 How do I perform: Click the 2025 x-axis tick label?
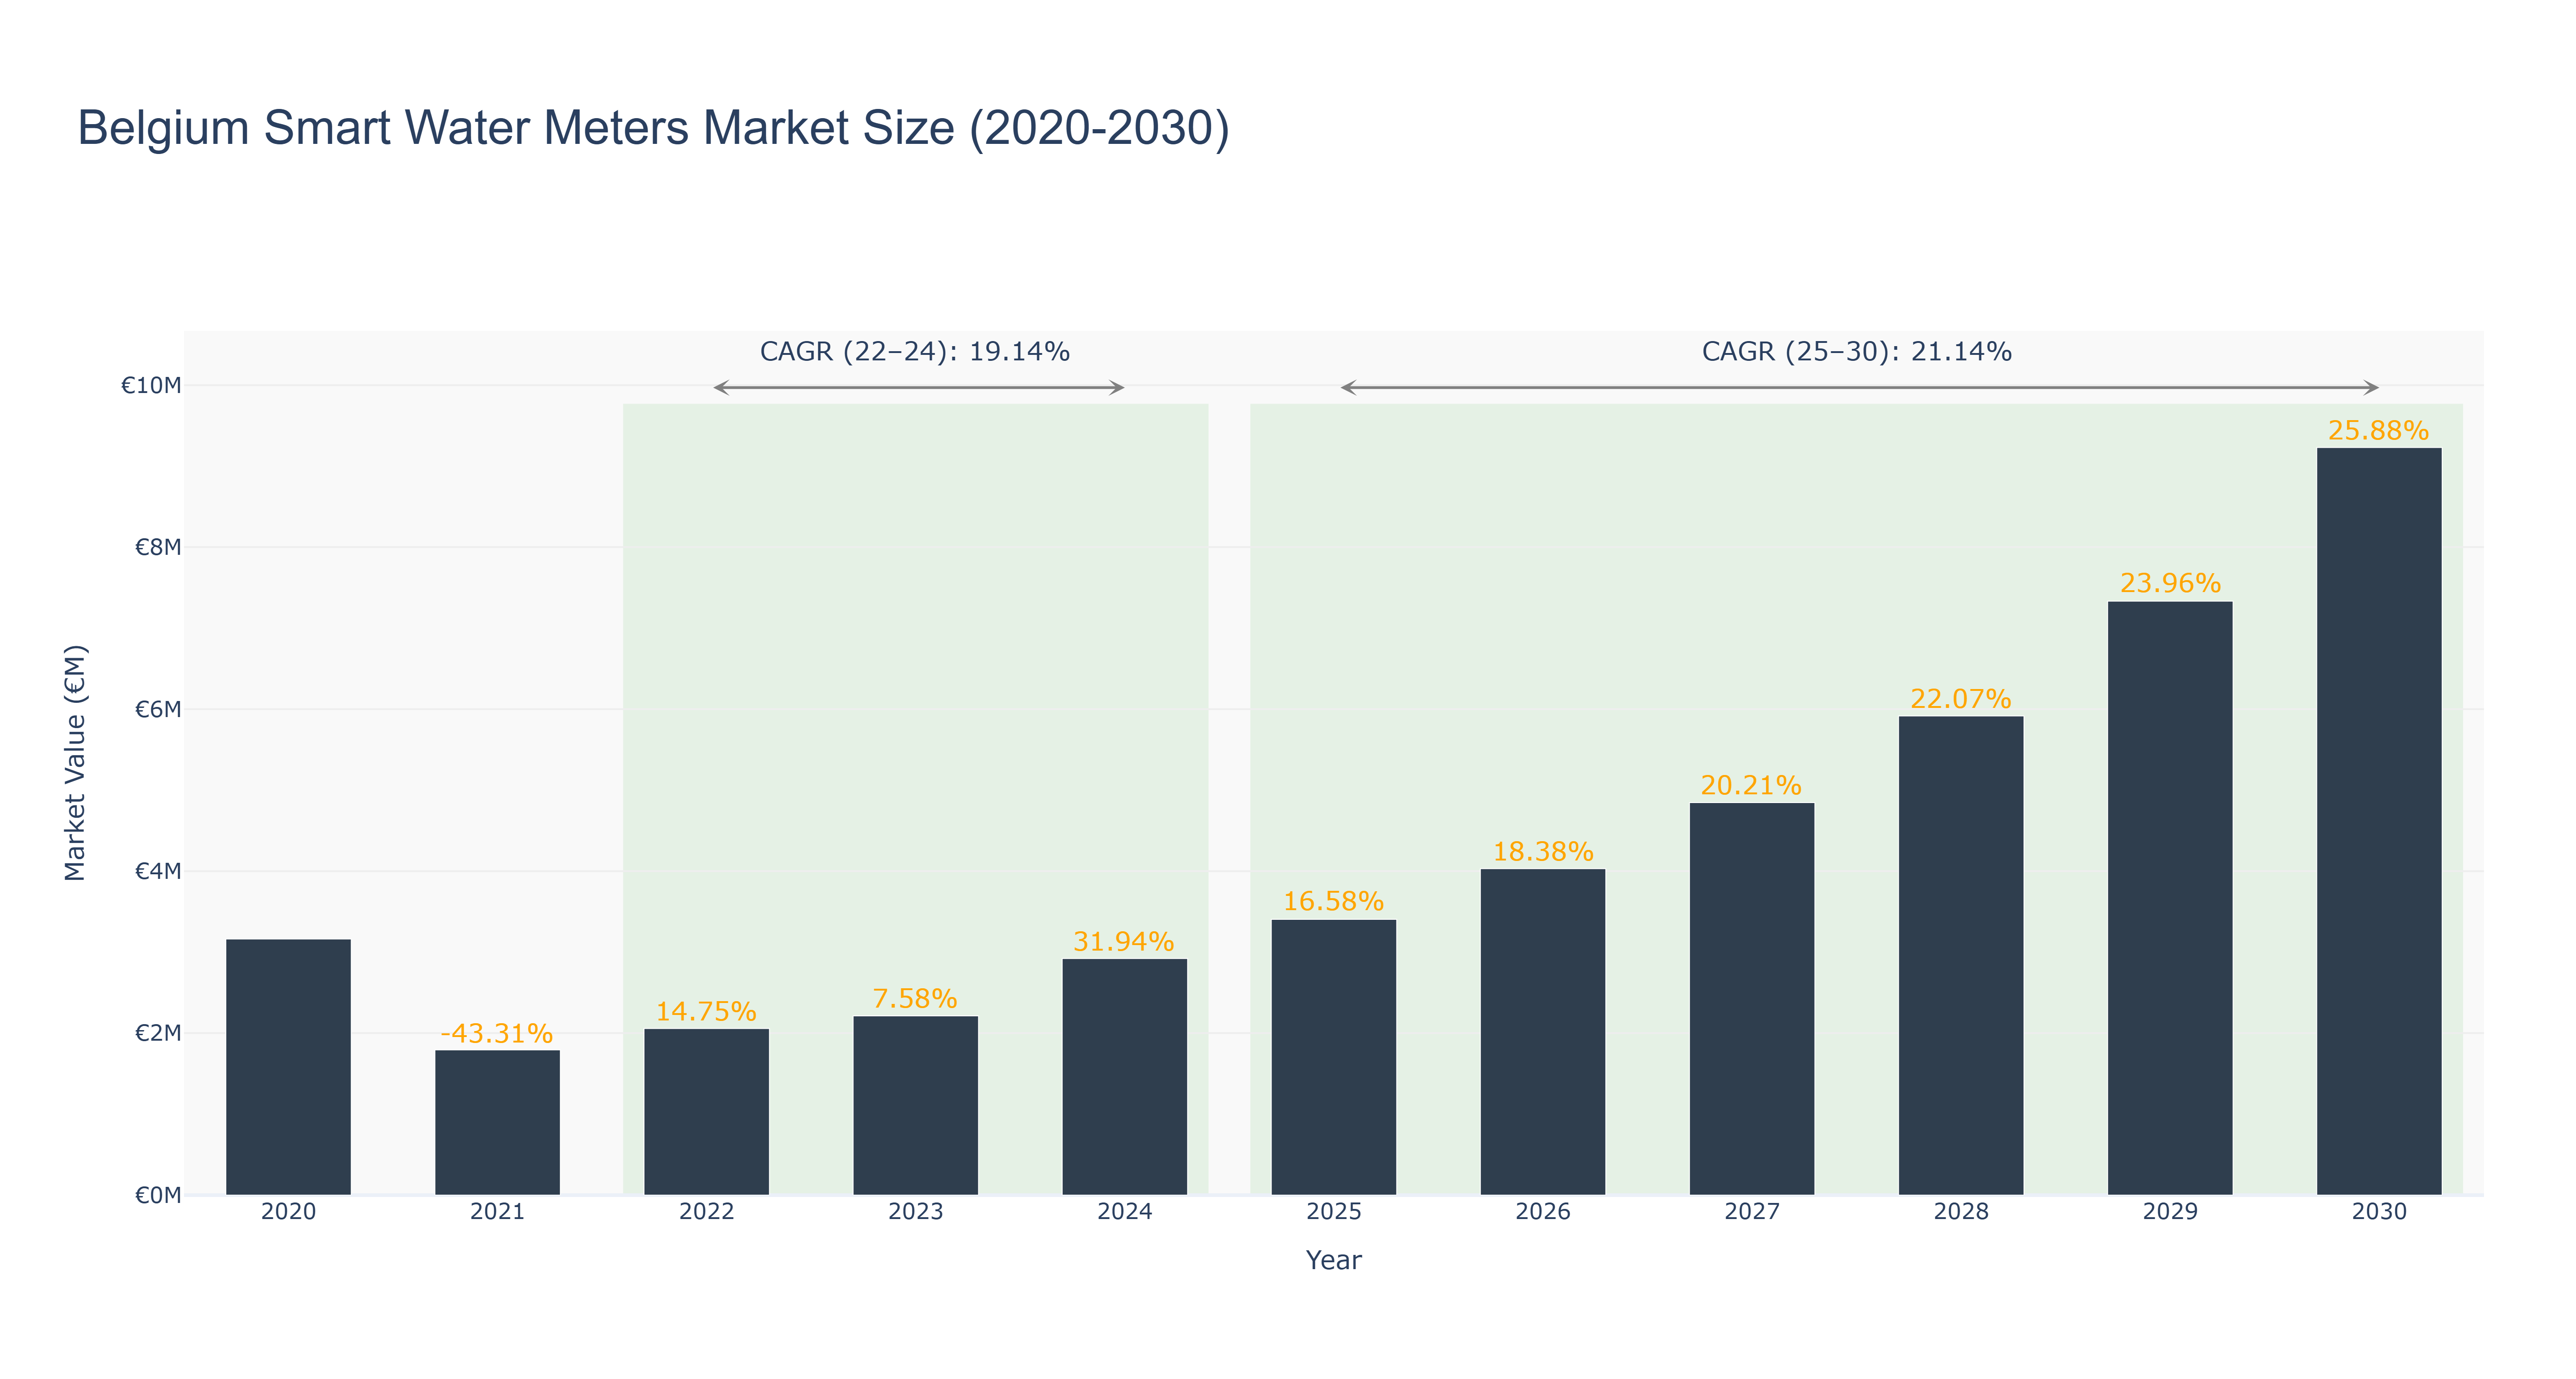point(1333,1212)
